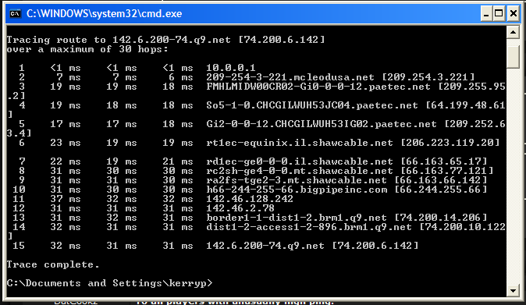Click the IP [209.254.3.221] on hop 2
Viewport: 526px width, 305px height.
(x=428, y=77)
